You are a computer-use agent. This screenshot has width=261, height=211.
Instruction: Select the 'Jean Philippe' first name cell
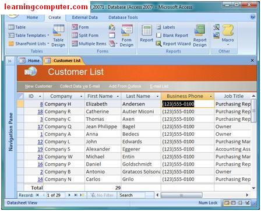coord(103,126)
